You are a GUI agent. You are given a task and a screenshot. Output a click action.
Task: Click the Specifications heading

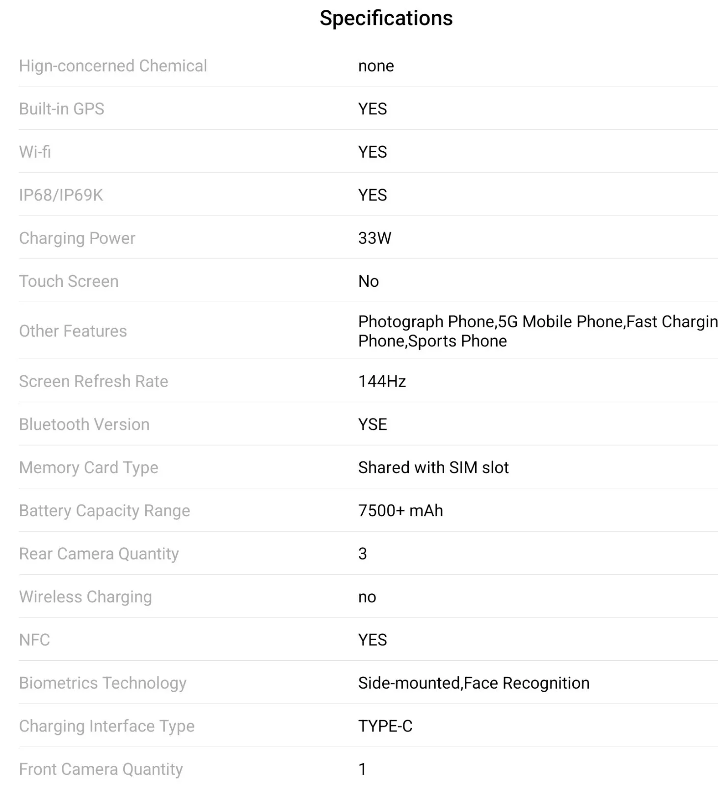386,19
